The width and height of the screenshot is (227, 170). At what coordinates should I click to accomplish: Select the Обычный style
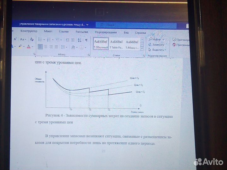pyautogui.click(x=101, y=44)
